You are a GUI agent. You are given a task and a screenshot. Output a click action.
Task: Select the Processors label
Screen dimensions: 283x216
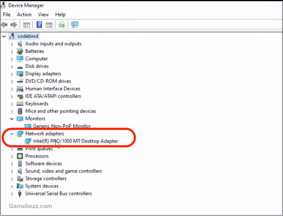pos(37,156)
